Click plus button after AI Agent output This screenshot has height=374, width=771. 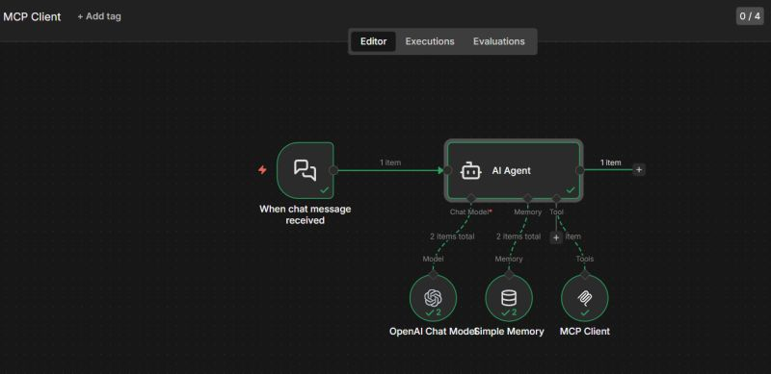pos(639,170)
